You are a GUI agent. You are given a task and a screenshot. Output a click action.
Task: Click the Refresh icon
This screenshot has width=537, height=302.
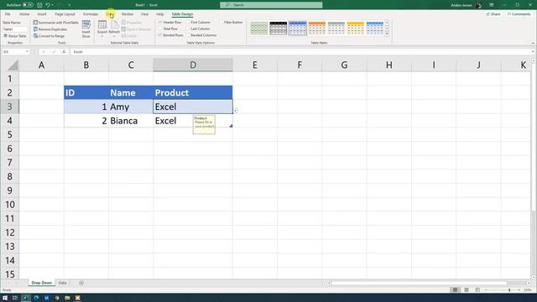click(114, 28)
